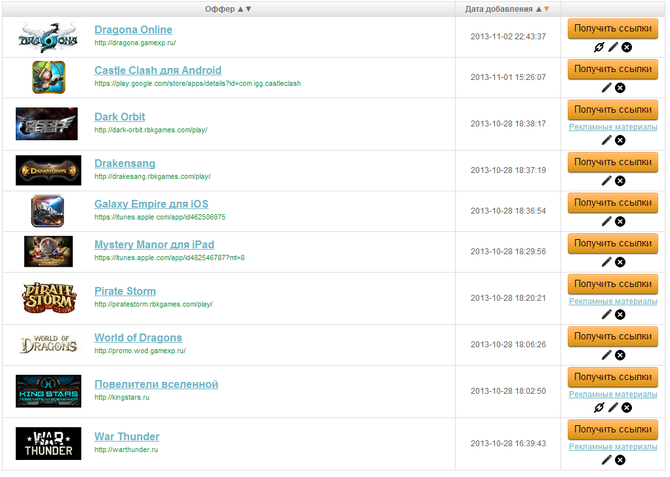The image size is (670, 477).
Task: Click Получить ссылки for Pirate Storm
Action: click(613, 284)
